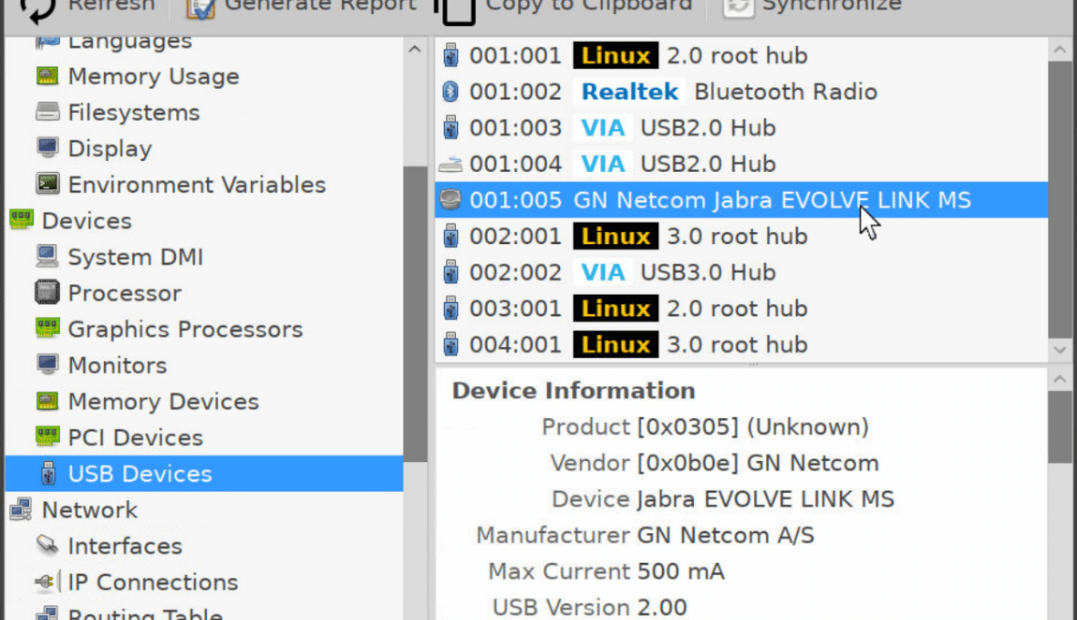The image size is (1077, 620).
Task: Click USB icon of 001:001 root hub
Action: click(x=450, y=55)
